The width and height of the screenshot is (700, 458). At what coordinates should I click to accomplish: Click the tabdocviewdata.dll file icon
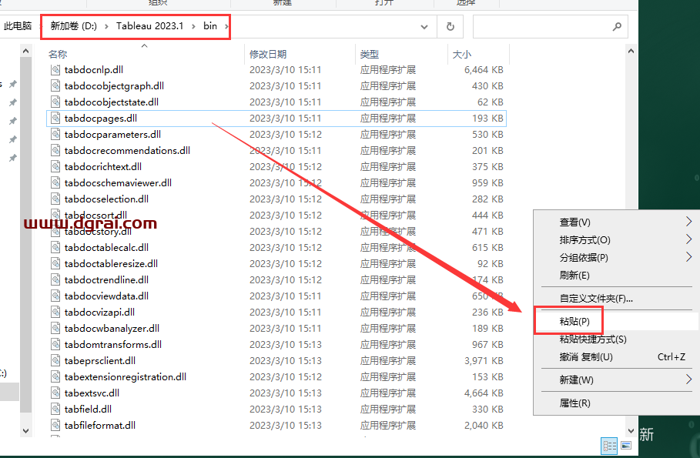coord(55,296)
